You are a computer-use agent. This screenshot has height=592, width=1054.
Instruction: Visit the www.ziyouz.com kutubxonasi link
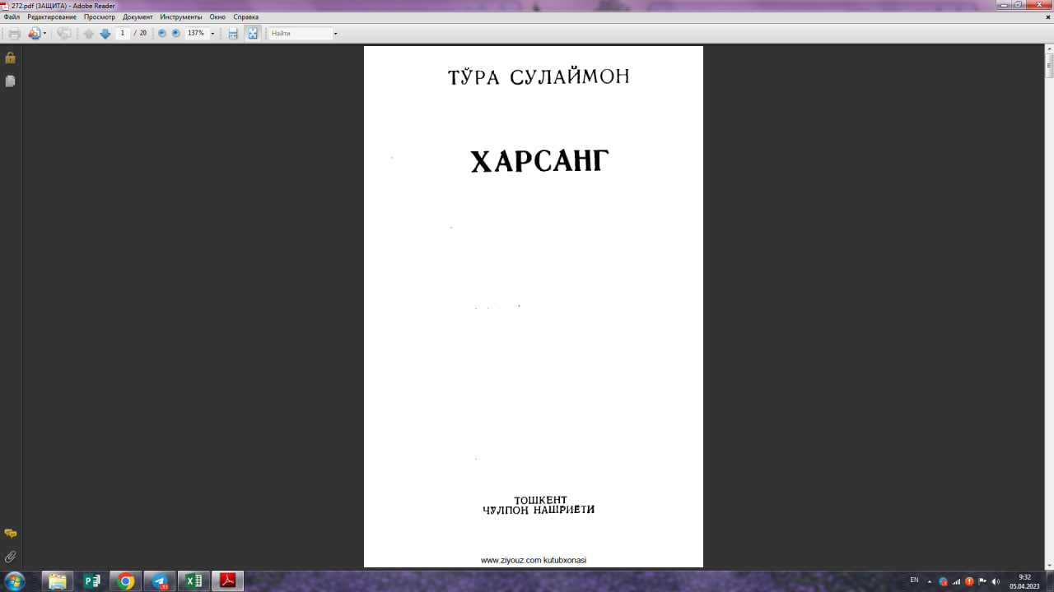[x=535, y=560]
